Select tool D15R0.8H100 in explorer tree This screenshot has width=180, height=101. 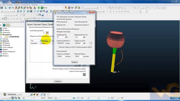[x=14, y=37]
